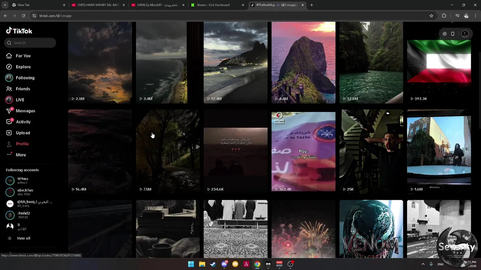The width and height of the screenshot is (481, 270).
Task: Open the LIVE section
Action: pos(20,100)
